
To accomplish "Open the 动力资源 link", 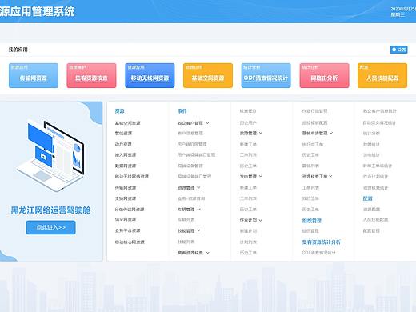I will point(123,144).
